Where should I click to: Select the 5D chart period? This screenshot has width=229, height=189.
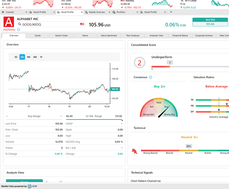(x=22, y=57)
